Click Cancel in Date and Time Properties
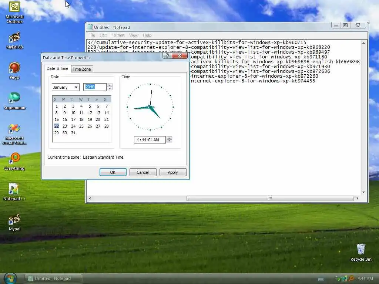The image size is (379, 284). [x=143, y=172]
